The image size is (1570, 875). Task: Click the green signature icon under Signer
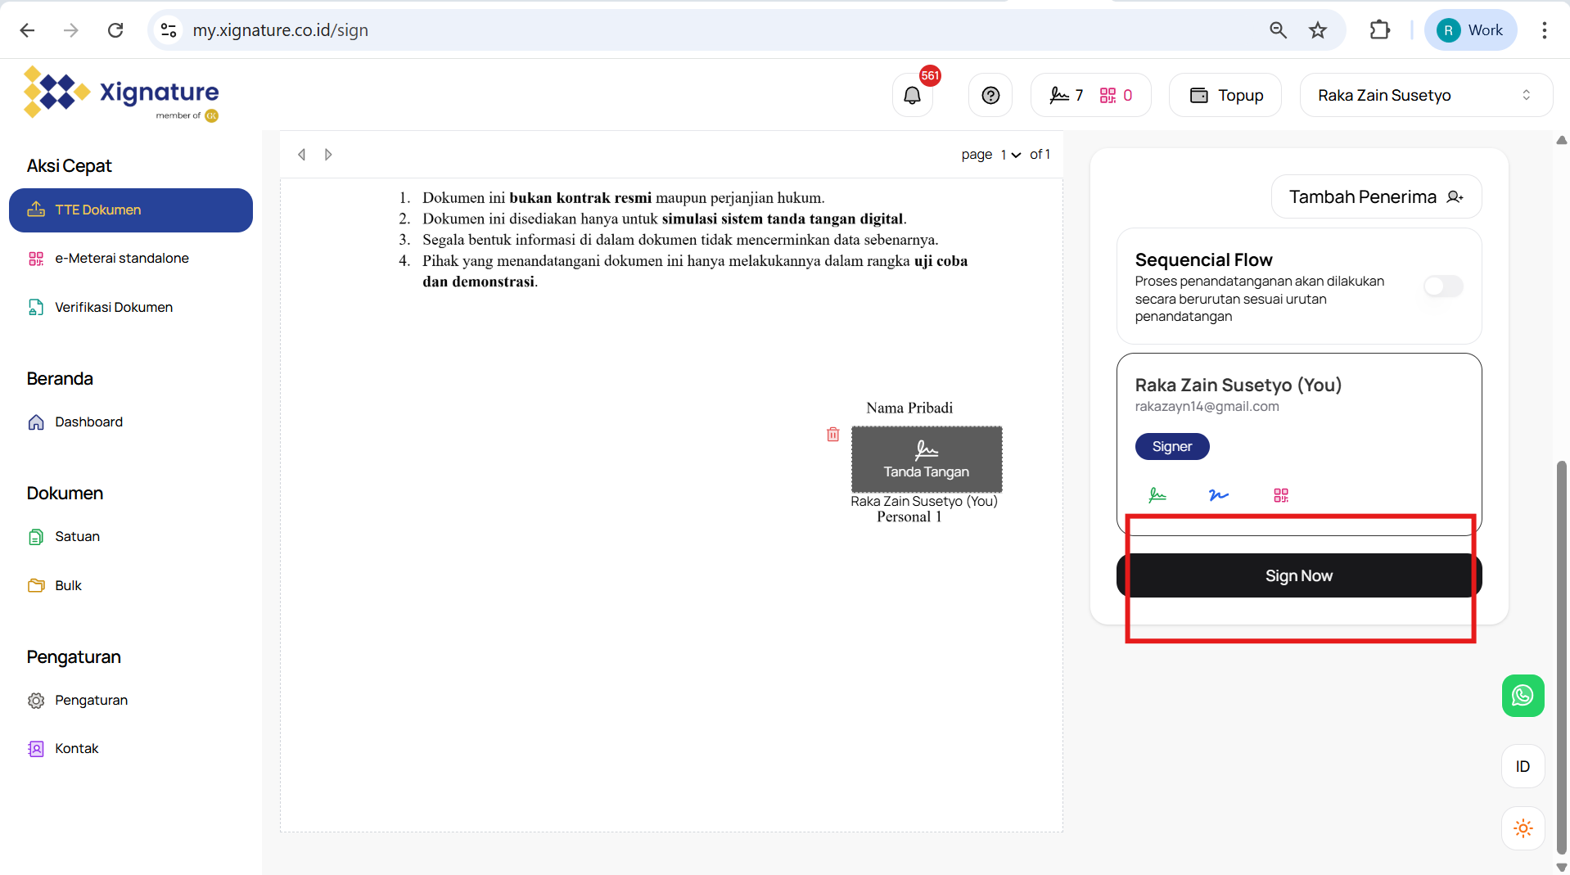click(x=1157, y=495)
